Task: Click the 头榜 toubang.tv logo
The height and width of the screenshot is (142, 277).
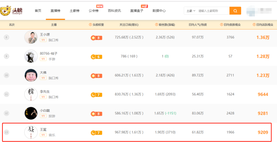Action: point(11,11)
